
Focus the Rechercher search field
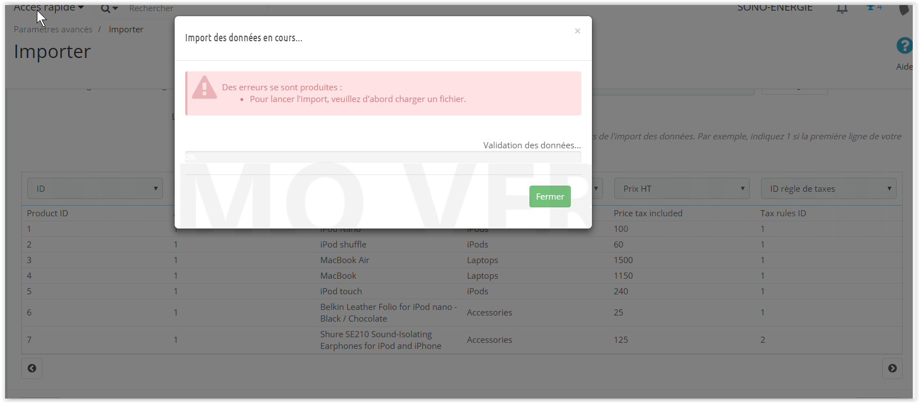(x=195, y=8)
